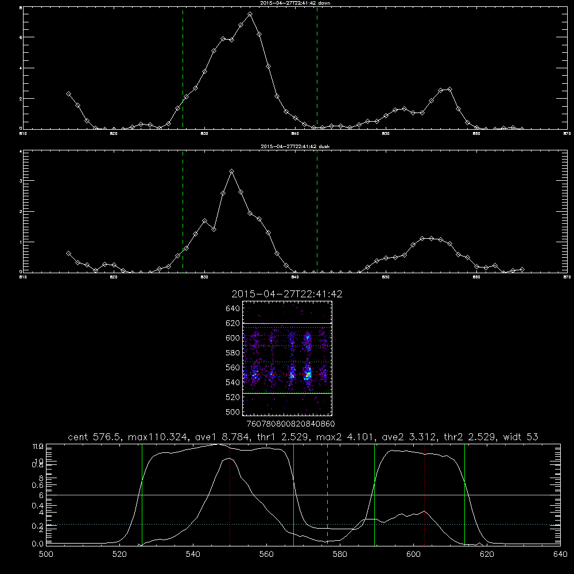Click '540' on the bottom plot's x-axis
The height and width of the screenshot is (574, 574).
tap(193, 554)
